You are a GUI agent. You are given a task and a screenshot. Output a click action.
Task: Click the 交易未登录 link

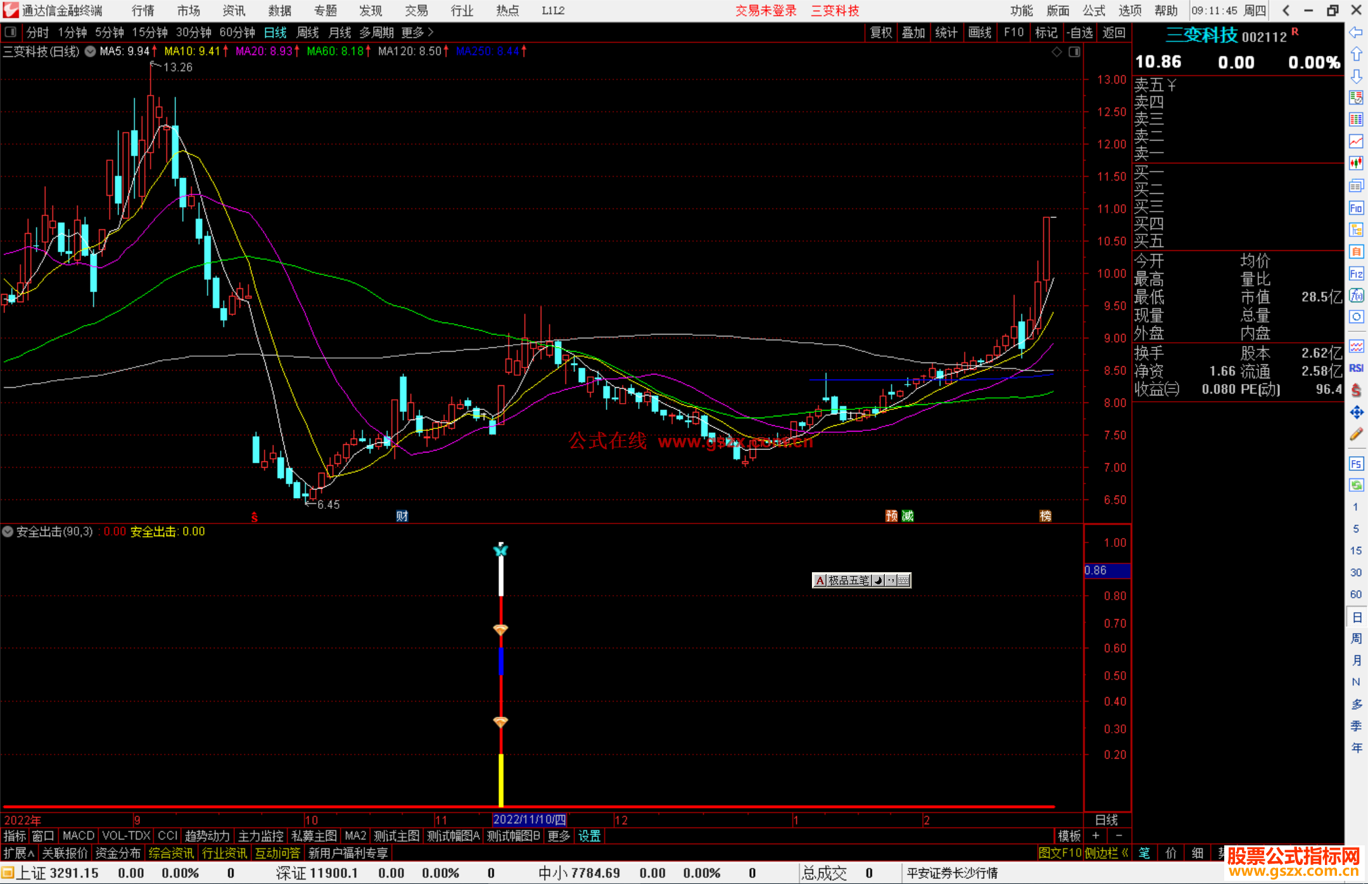(766, 10)
